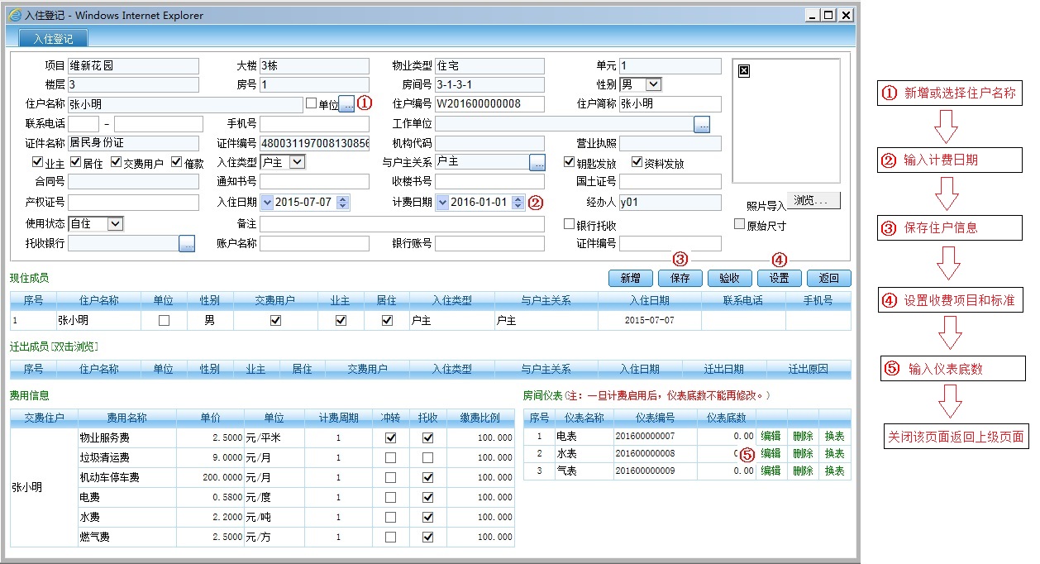Viewport: 1040px width, 564px height.
Task: Expand the 性别 dropdown
Action: (653, 84)
